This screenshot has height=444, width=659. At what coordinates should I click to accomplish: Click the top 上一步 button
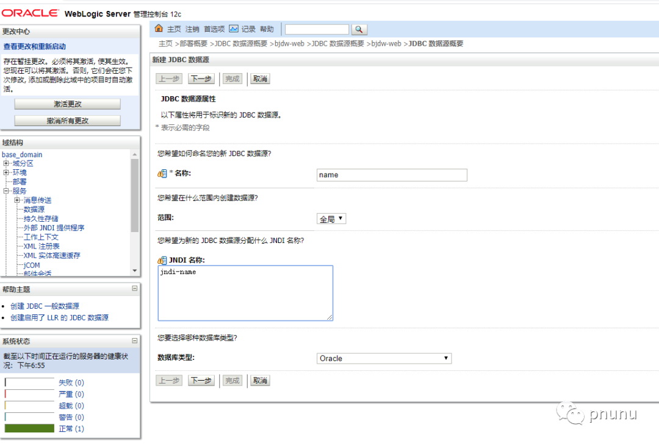point(169,79)
